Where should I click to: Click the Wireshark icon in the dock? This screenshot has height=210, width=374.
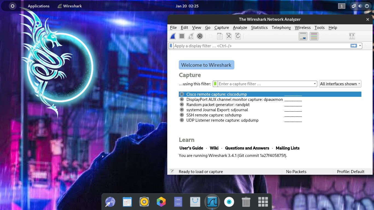coord(212,202)
